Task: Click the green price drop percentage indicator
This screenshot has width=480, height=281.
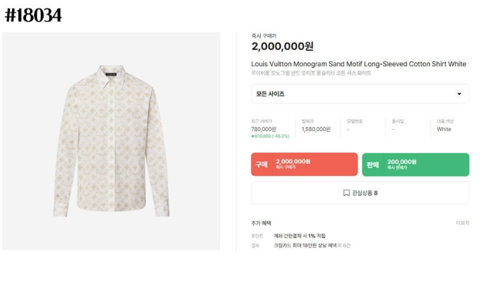Action: (x=270, y=136)
